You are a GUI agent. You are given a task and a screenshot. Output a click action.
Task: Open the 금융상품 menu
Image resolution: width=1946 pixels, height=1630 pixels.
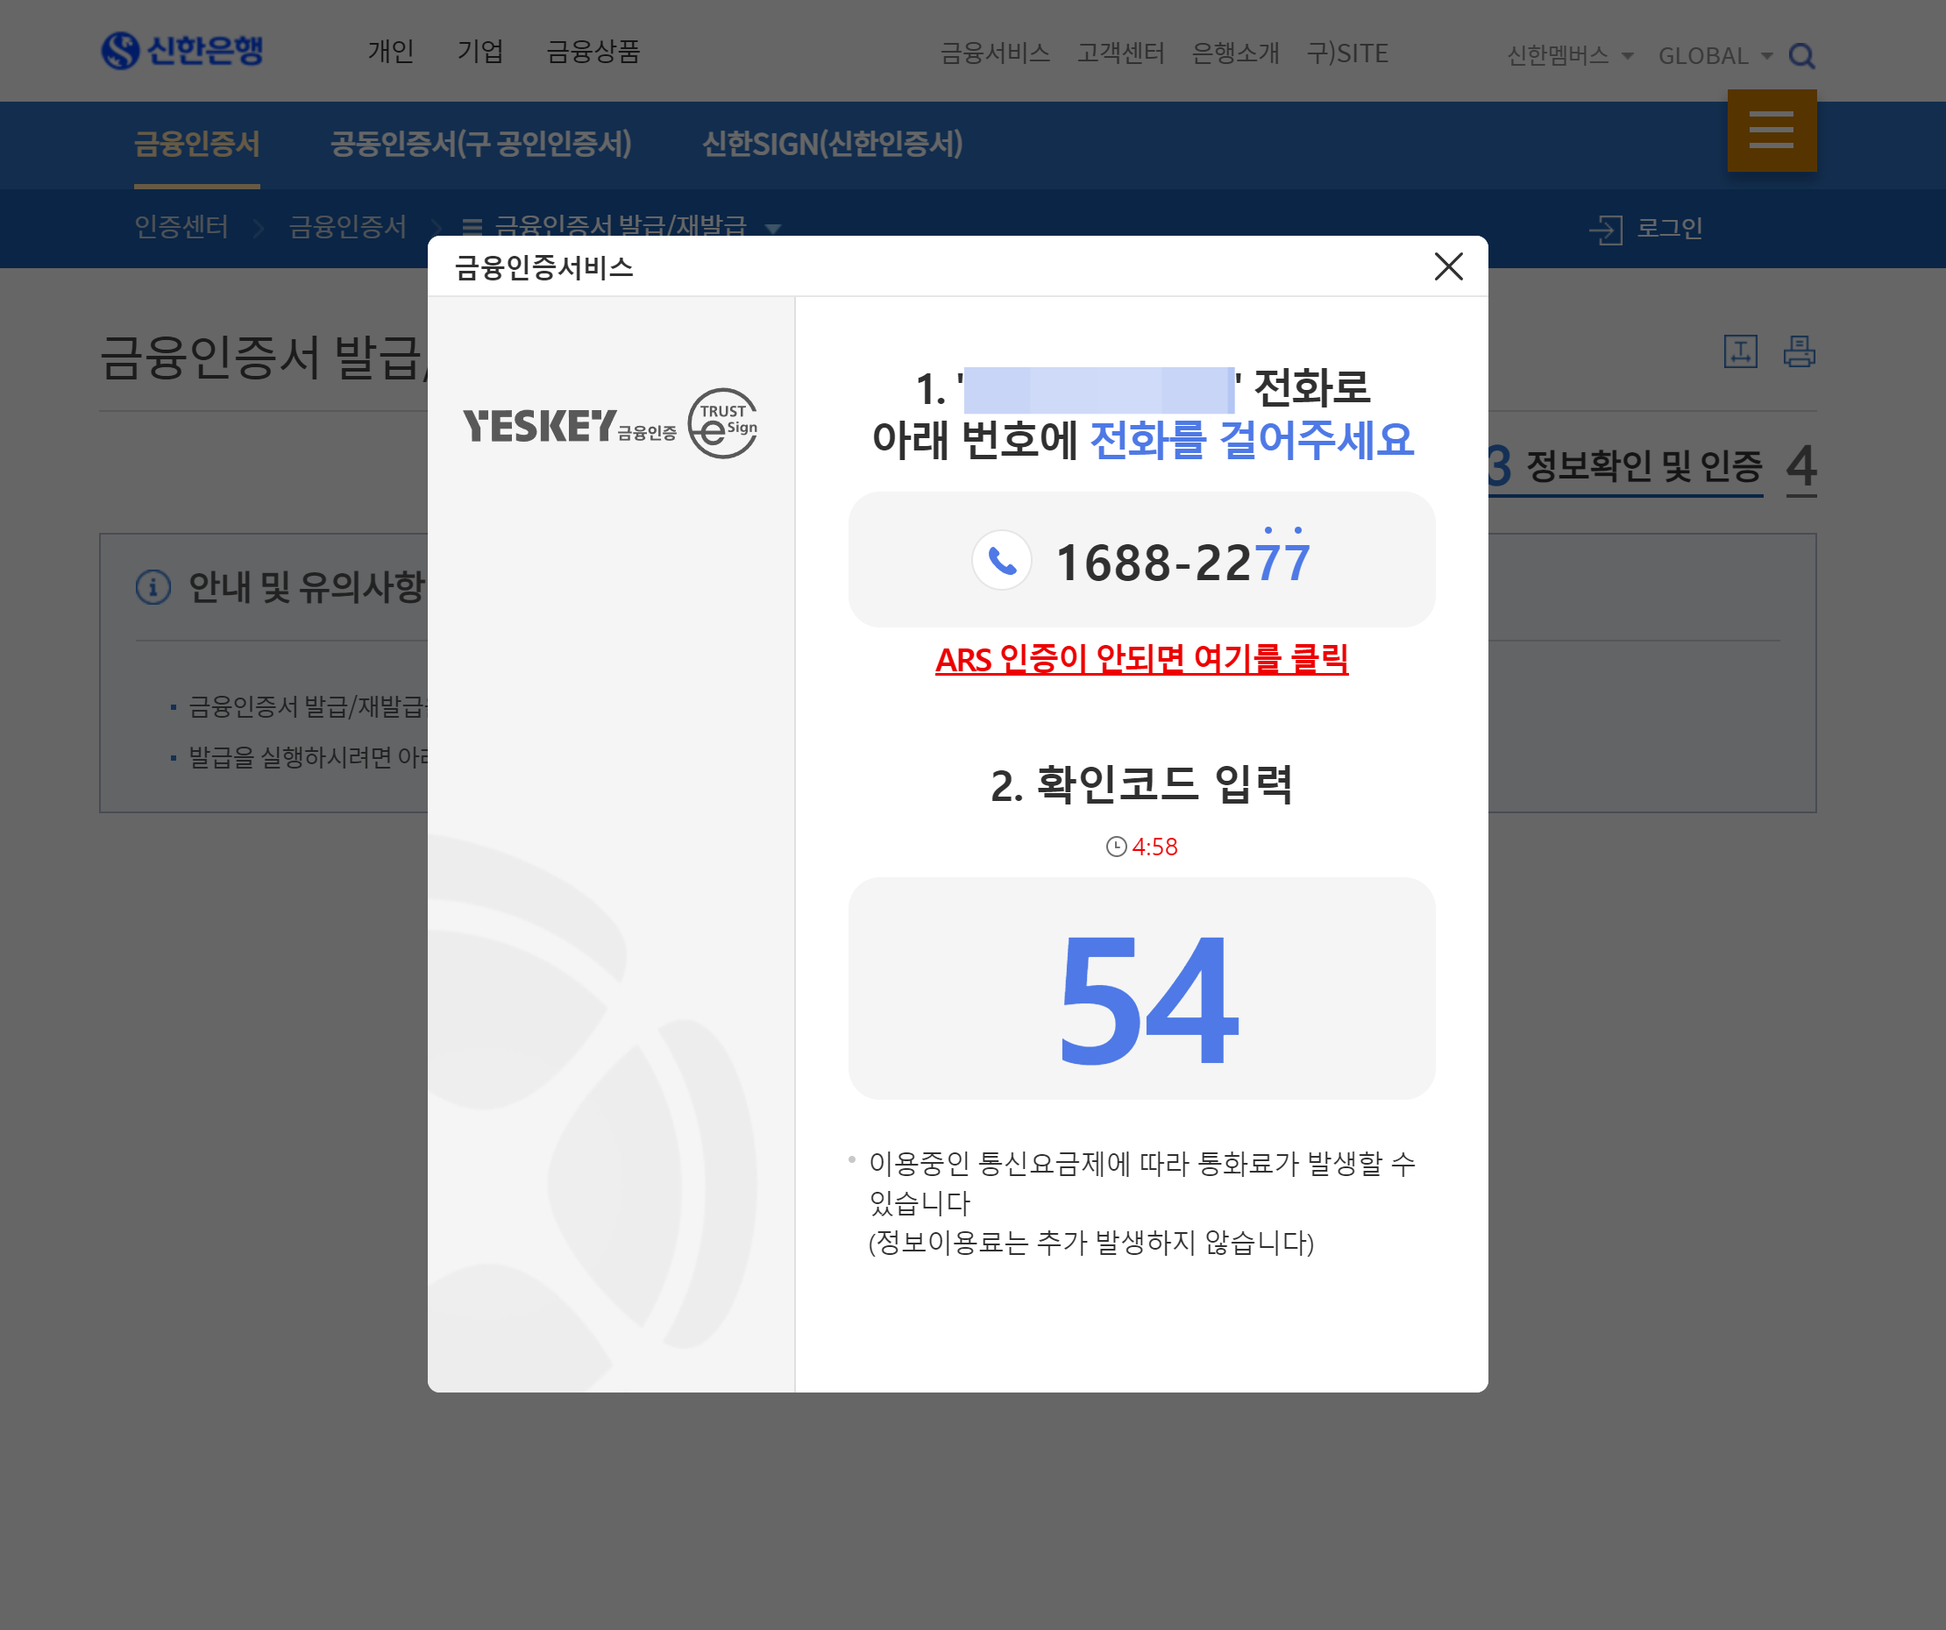593,51
